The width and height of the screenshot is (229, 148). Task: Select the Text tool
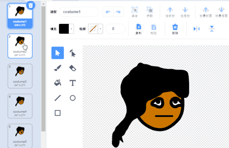73,83
